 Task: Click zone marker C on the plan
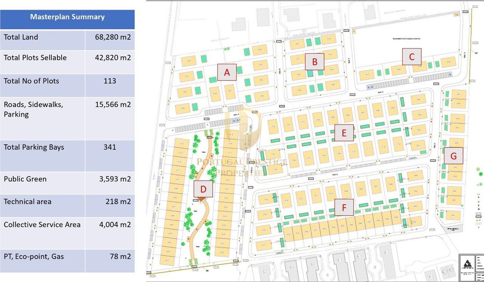411,57
